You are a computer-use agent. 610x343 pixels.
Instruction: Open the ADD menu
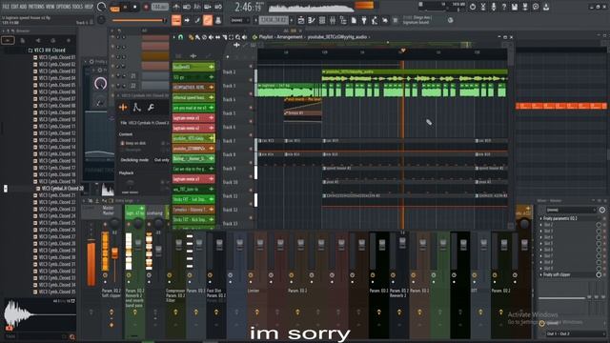click(x=23, y=7)
